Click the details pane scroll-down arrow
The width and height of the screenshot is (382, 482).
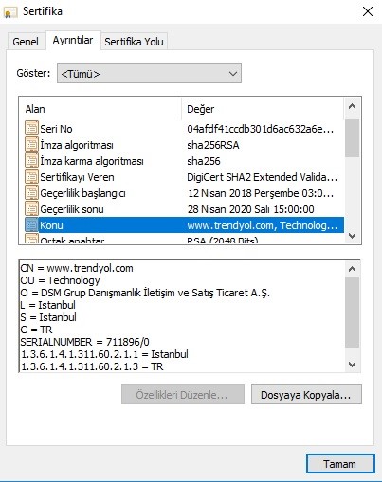352,365
